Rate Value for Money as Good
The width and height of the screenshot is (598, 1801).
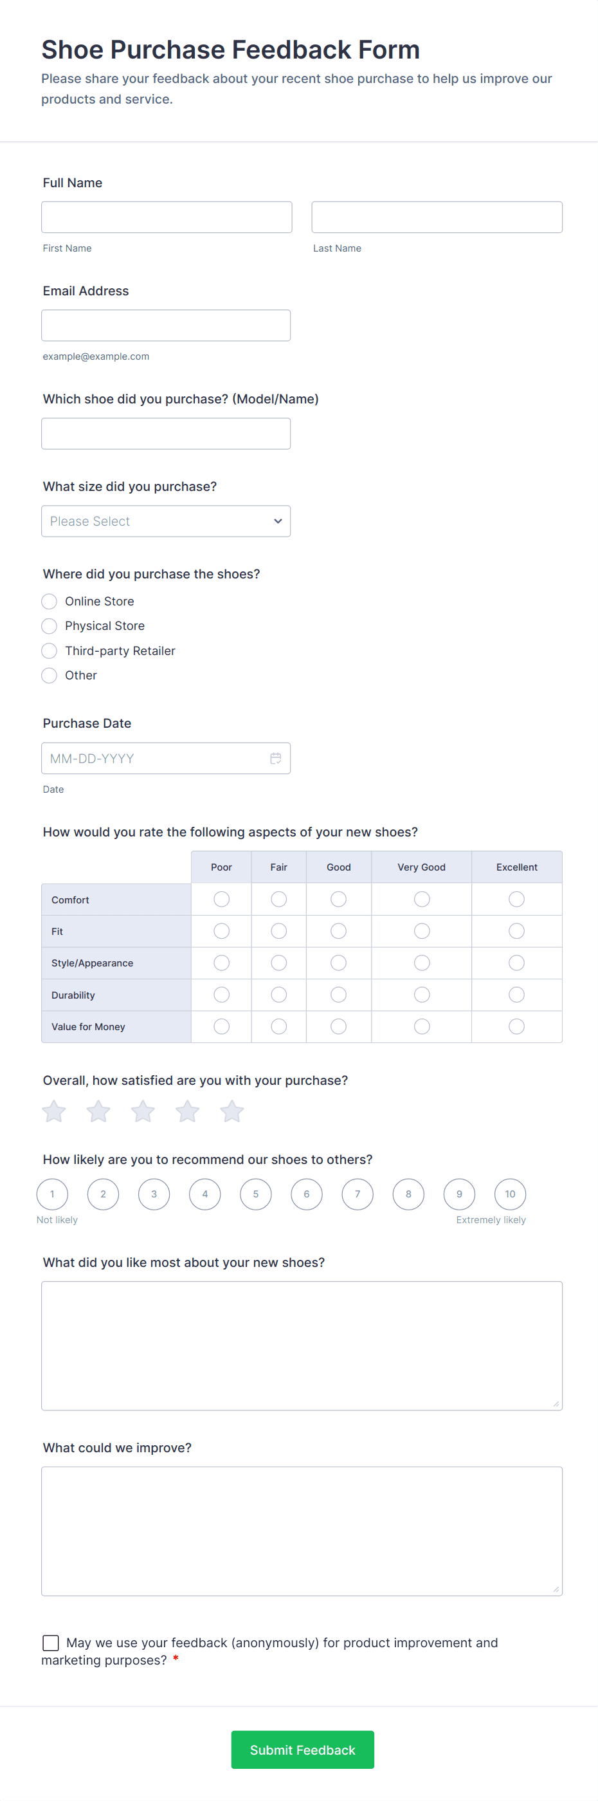(338, 1026)
